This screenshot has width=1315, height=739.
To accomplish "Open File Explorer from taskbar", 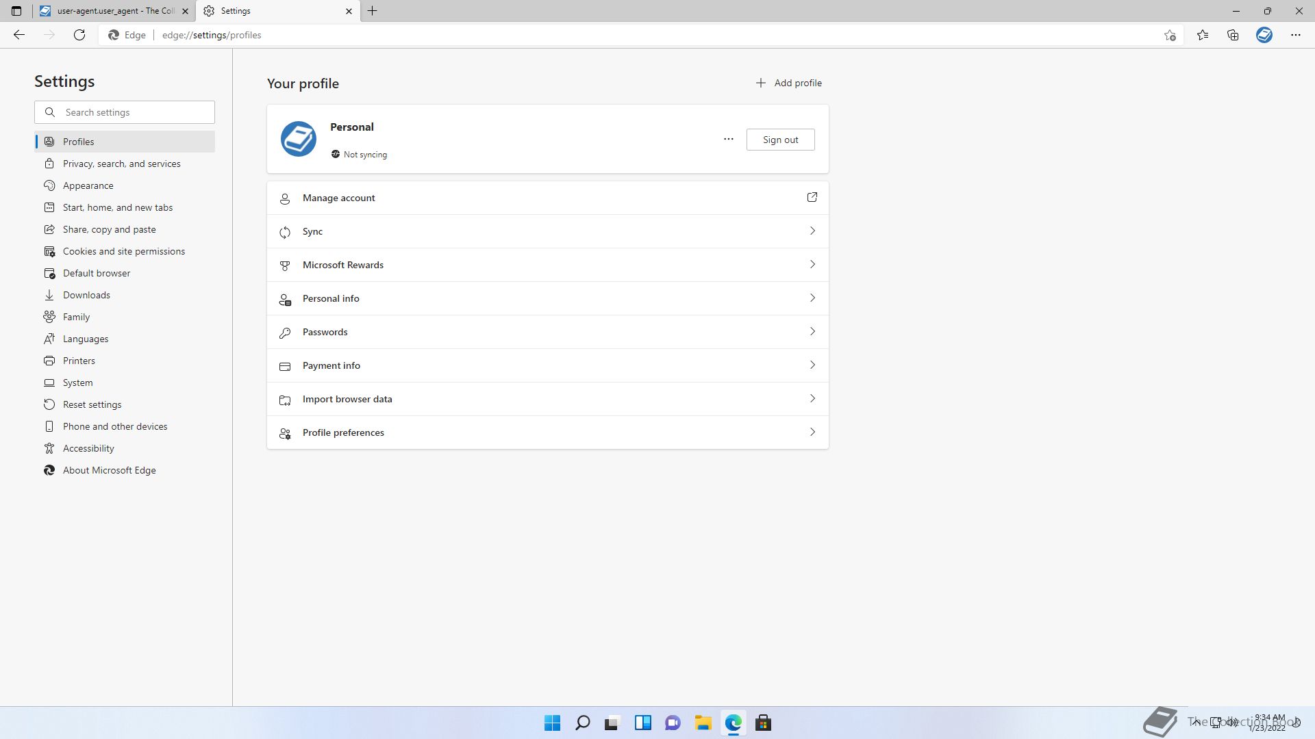I will pos(703,723).
